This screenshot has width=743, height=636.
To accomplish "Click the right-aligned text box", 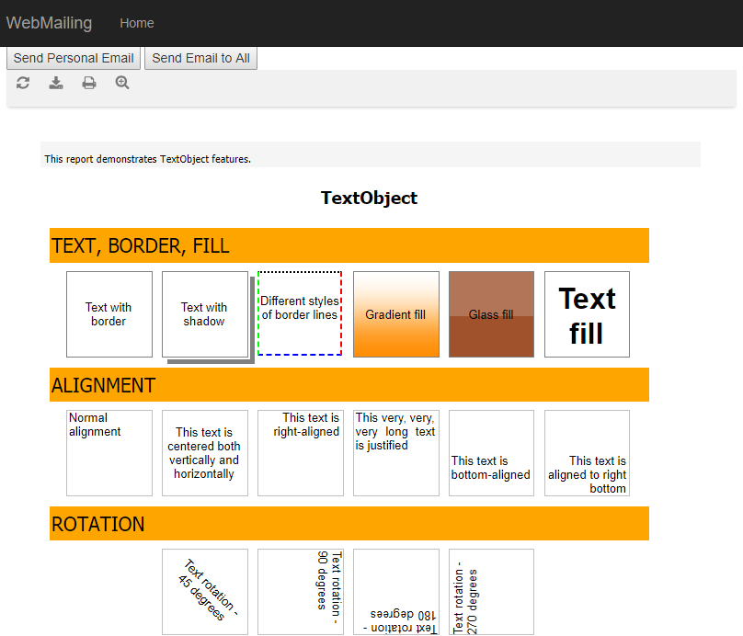I will [301, 453].
